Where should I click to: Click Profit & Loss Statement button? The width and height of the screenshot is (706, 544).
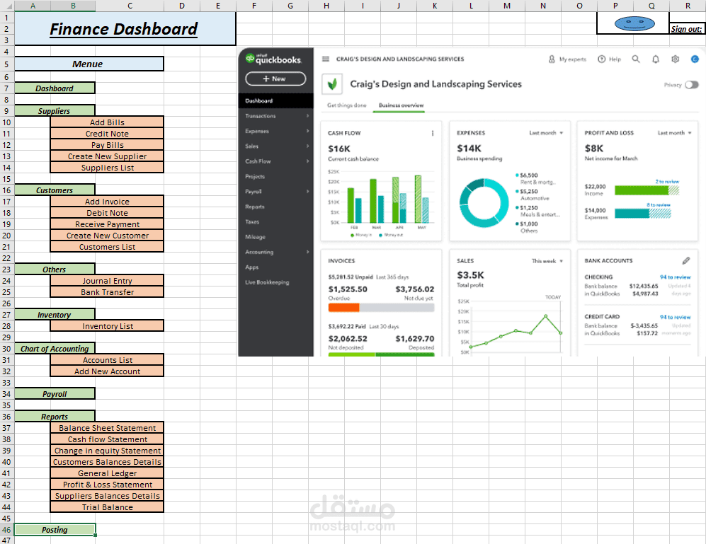(x=107, y=485)
